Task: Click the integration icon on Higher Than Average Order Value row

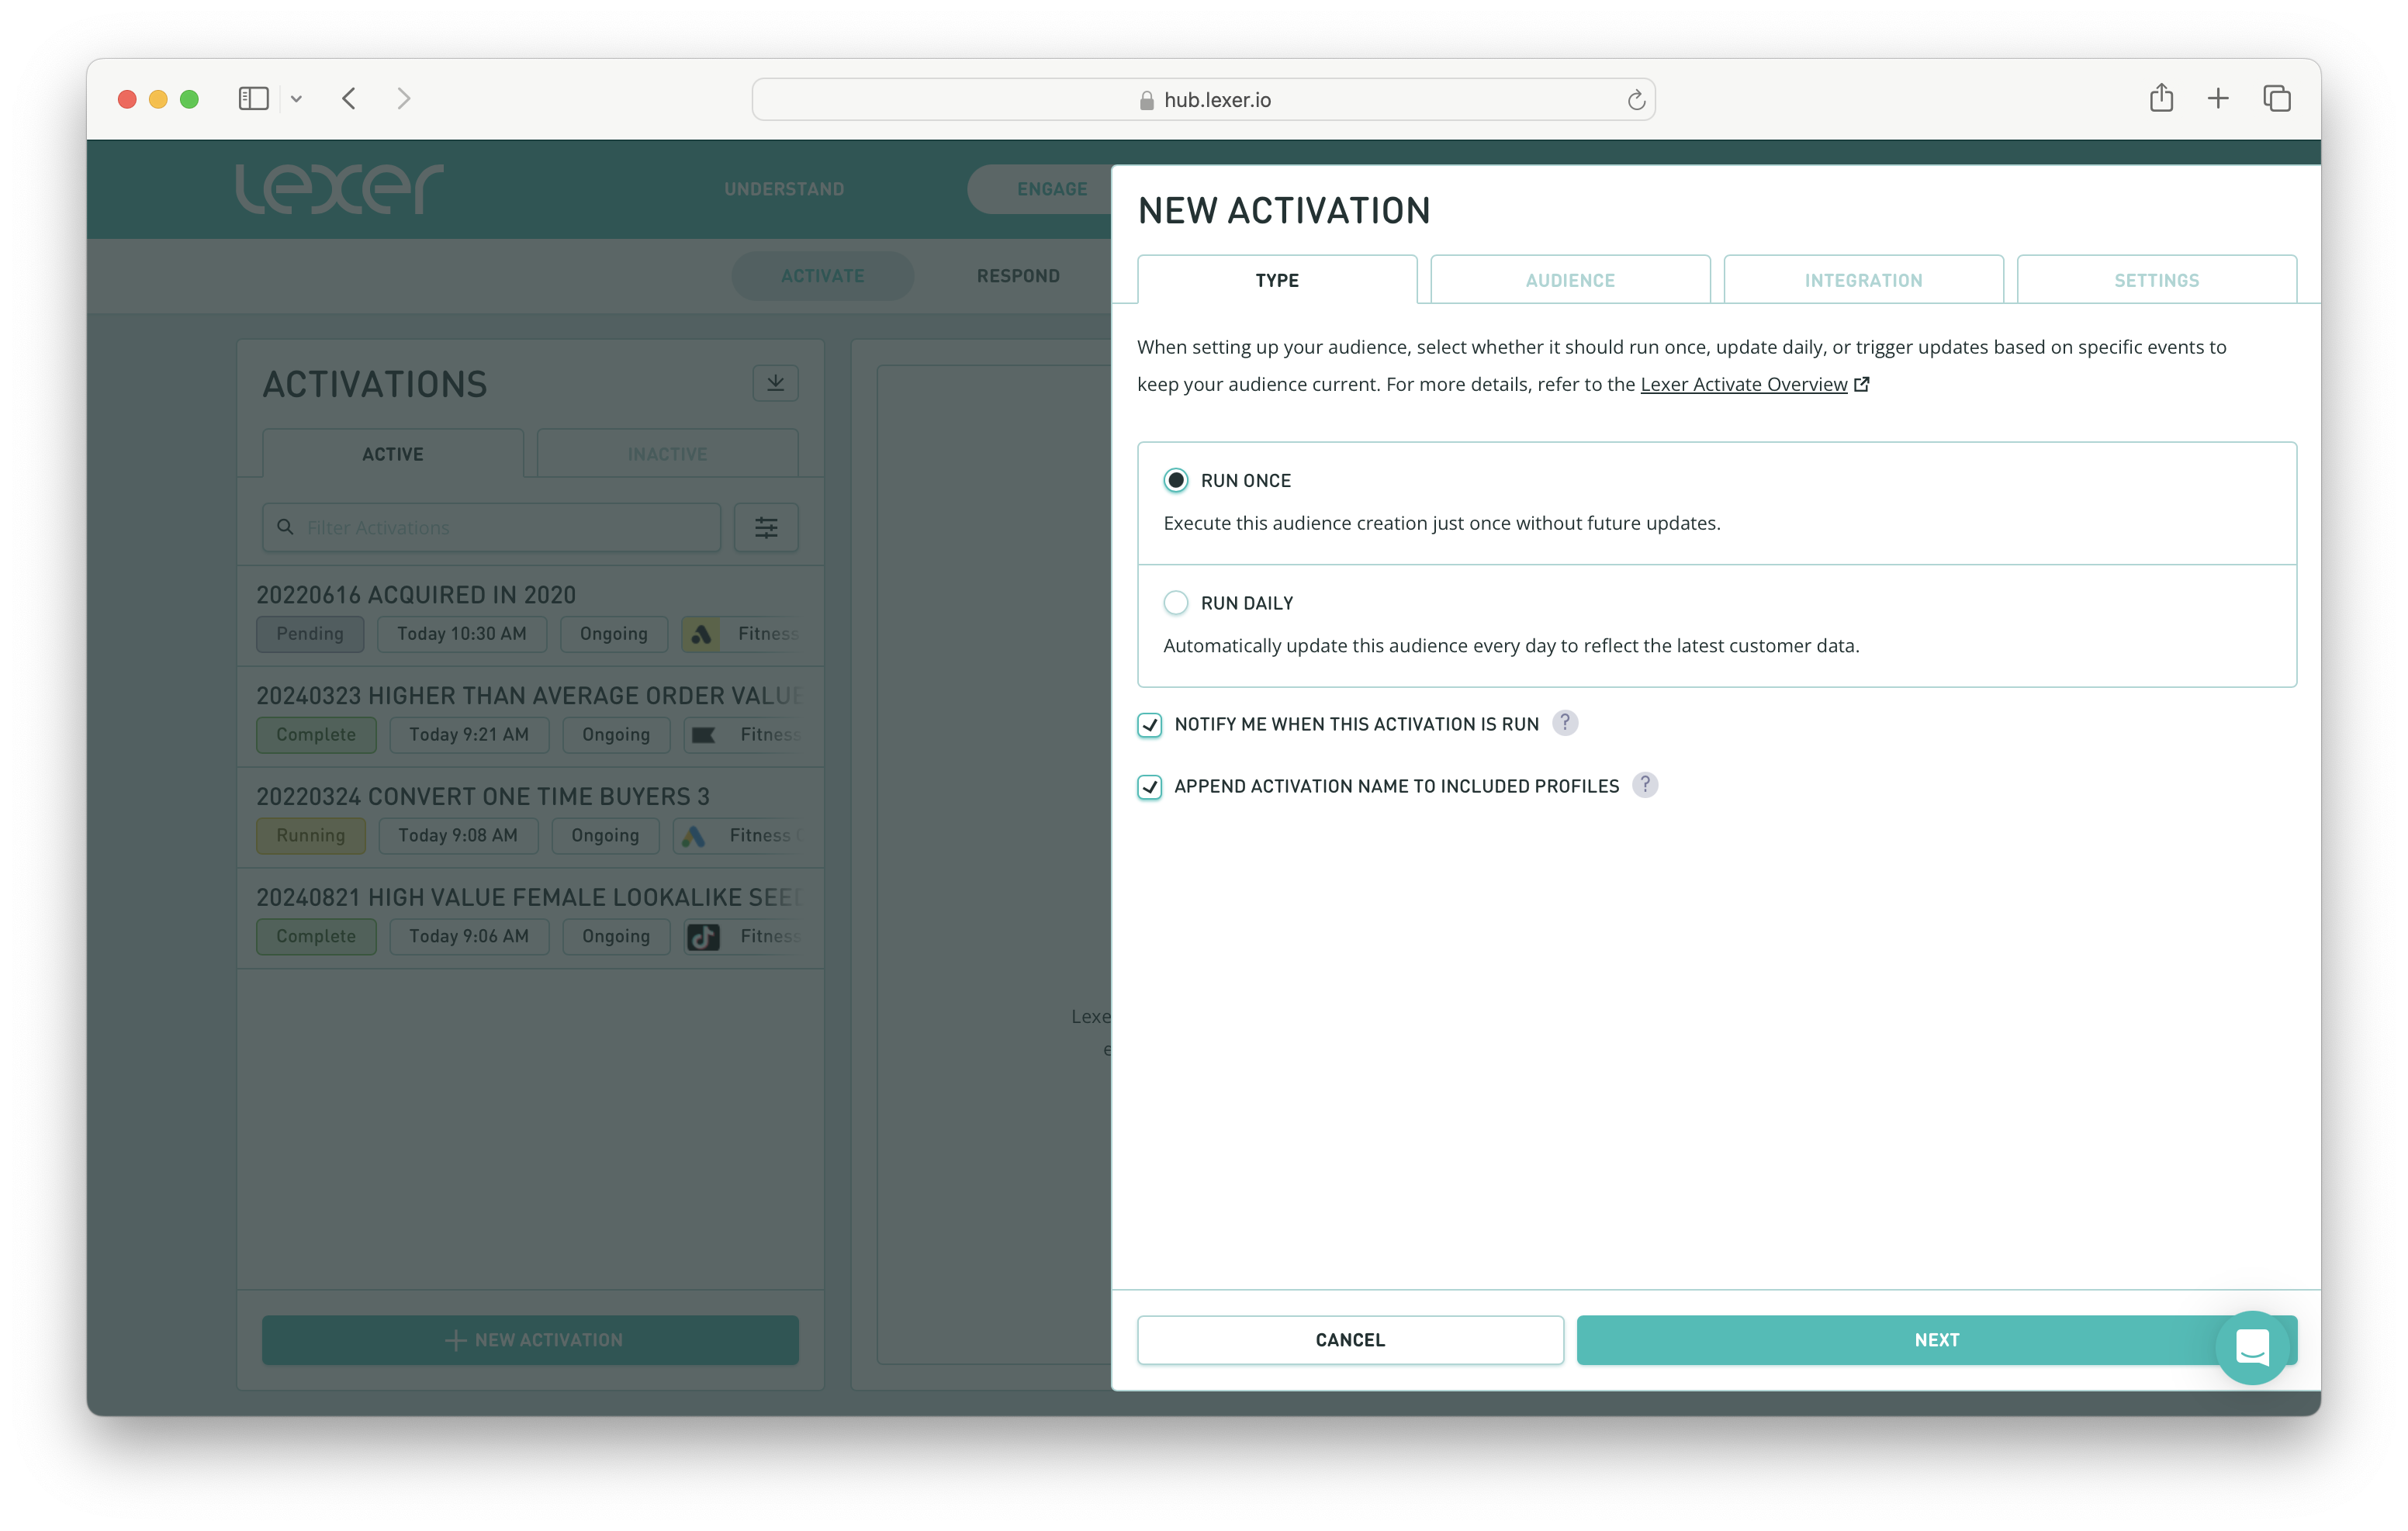Action: click(x=703, y=735)
